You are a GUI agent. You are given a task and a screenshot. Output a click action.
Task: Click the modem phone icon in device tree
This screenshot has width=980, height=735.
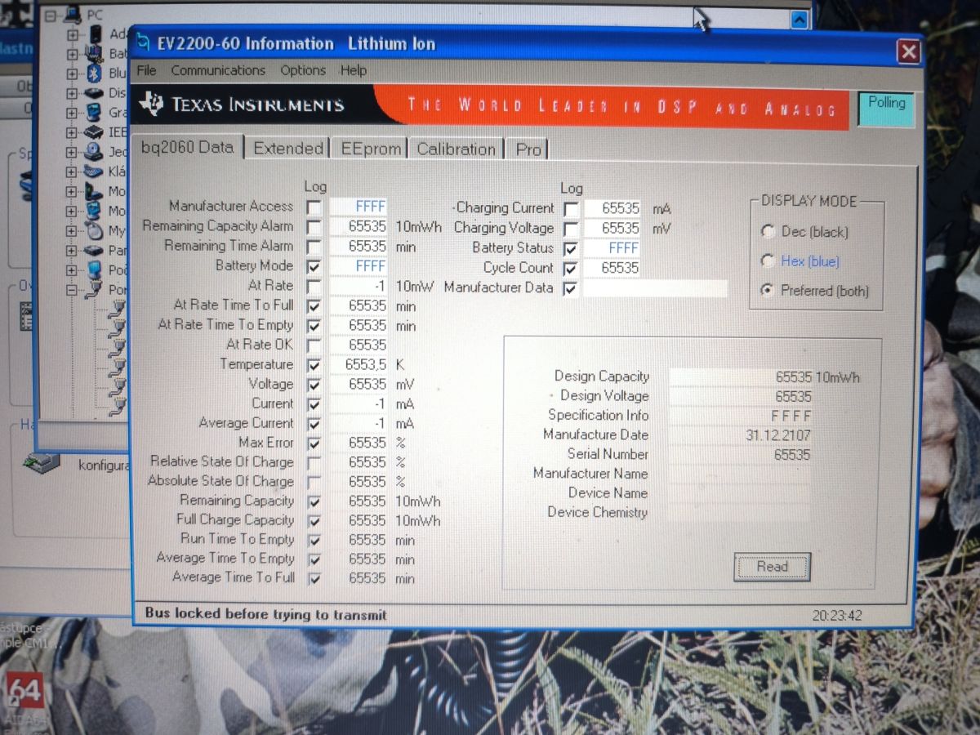point(95,192)
